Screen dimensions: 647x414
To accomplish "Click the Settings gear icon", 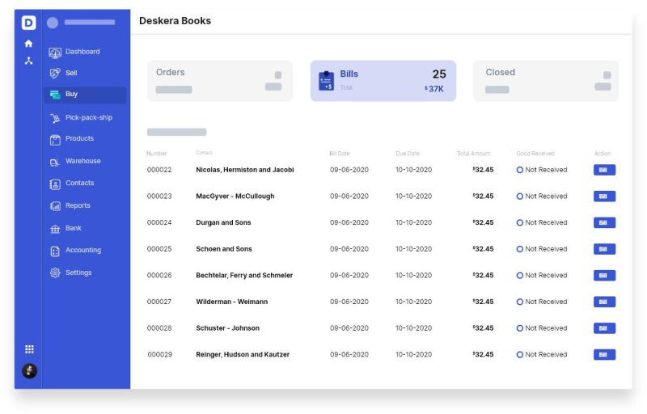I will coord(55,272).
